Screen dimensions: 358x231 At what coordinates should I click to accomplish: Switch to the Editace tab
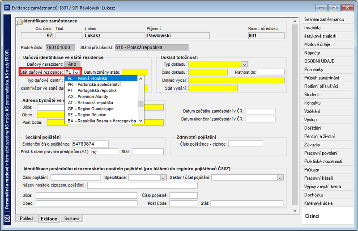(x=49, y=218)
